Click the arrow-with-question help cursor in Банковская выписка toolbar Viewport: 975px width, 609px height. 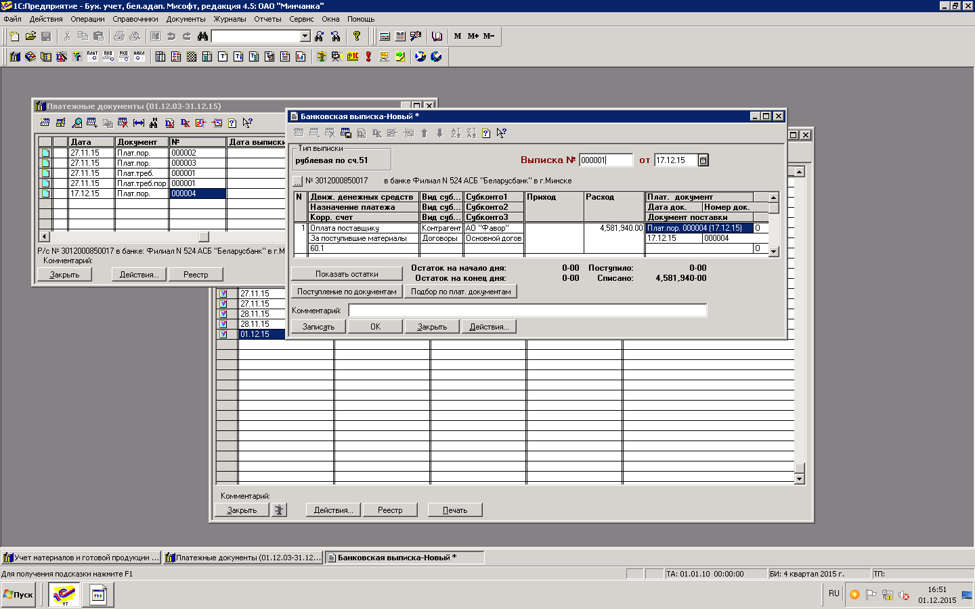501,133
